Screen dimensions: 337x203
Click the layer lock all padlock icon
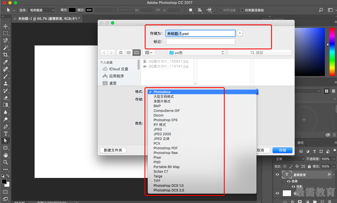tap(310, 167)
